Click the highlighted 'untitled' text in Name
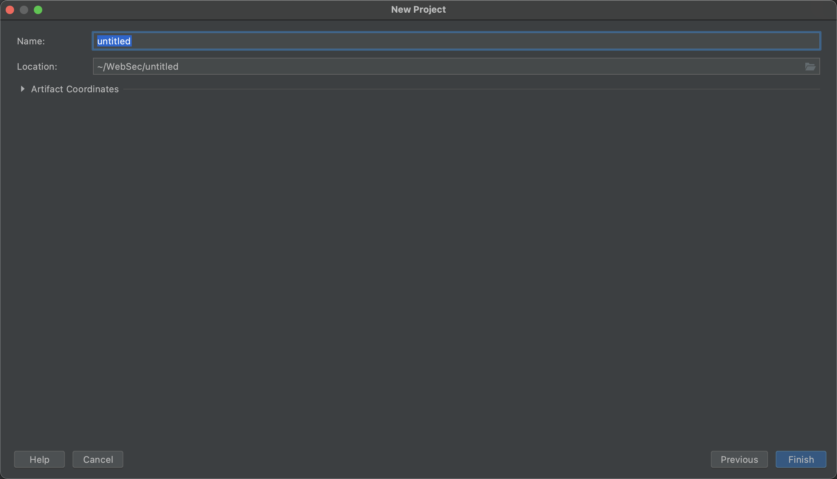 [114, 41]
